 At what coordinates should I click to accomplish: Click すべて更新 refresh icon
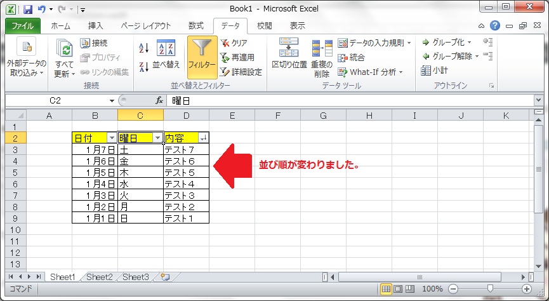point(65,48)
